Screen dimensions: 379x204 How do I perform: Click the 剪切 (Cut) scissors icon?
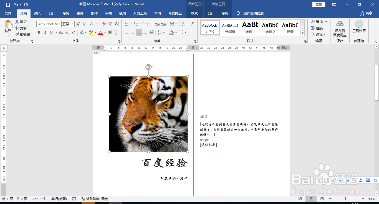[17, 22]
